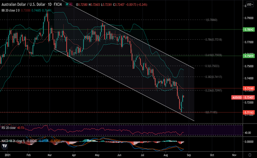Click the Jun label on the time axis
Viewport: 257px width, 158px height.
pos(120,155)
